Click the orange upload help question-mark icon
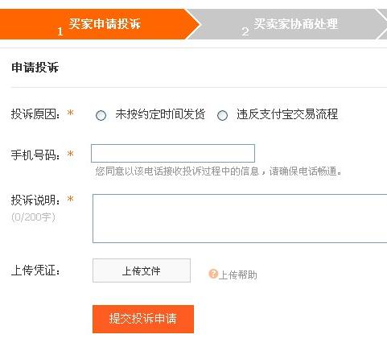The height and width of the screenshot is (355, 387). [213, 274]
